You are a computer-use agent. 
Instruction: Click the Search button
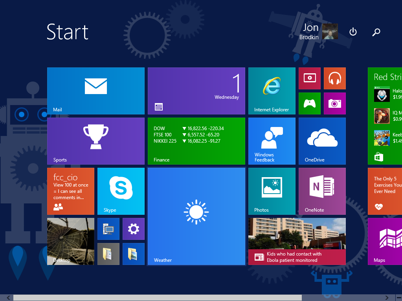[376, 33]
